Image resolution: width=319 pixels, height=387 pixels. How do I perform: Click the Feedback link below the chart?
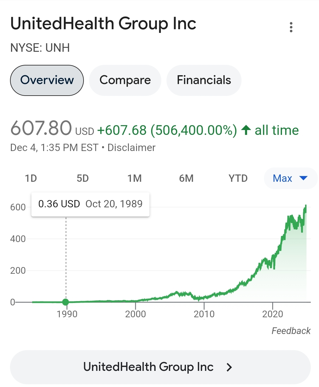click(x=291, y=331)
